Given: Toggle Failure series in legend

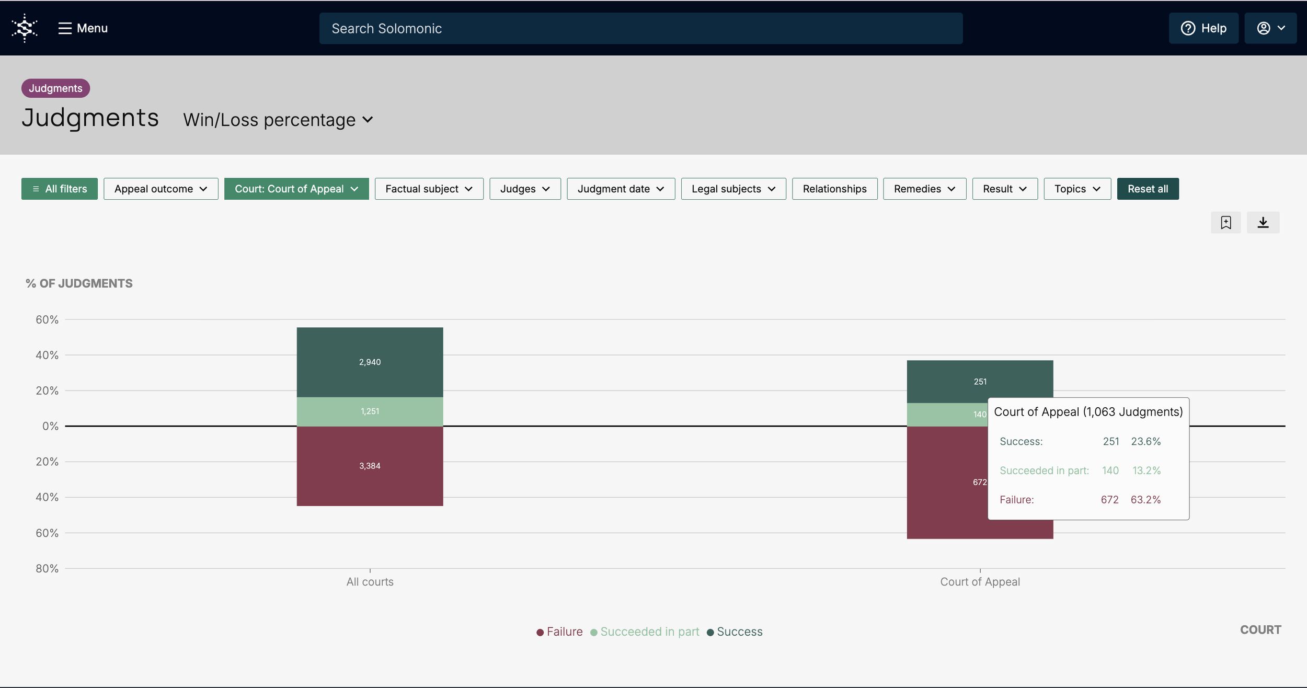Looking at the screenshot, I should [x=559, y=632].
